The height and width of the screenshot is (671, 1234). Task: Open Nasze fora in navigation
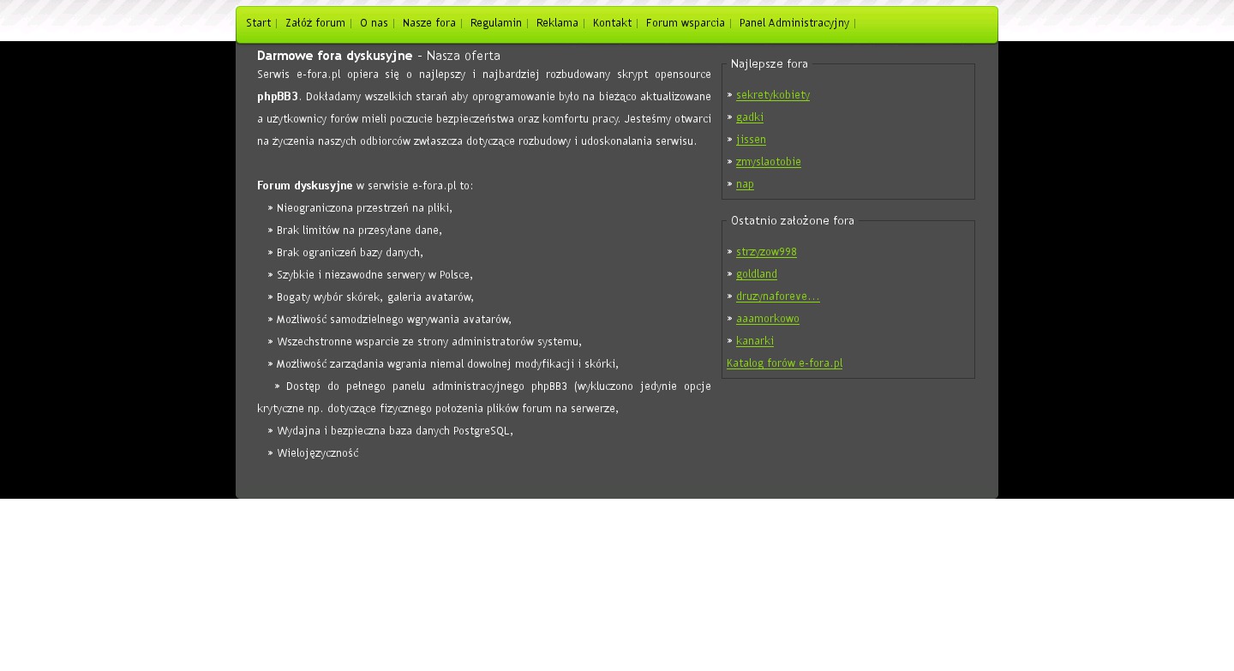428,23
